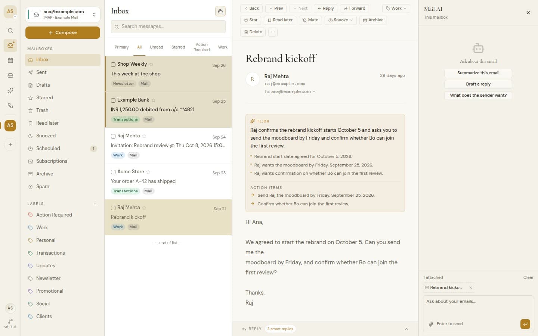Image resolution: width=538 pixels, height=336 pixels.
Task: Open the Action Required tab
Action: [202, 47]
